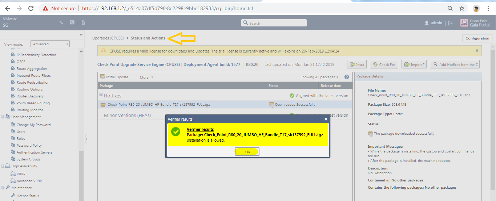Click the Upgrades (CPUSE) breadcrumb
496x201 pixels.
tap(108, 38)
